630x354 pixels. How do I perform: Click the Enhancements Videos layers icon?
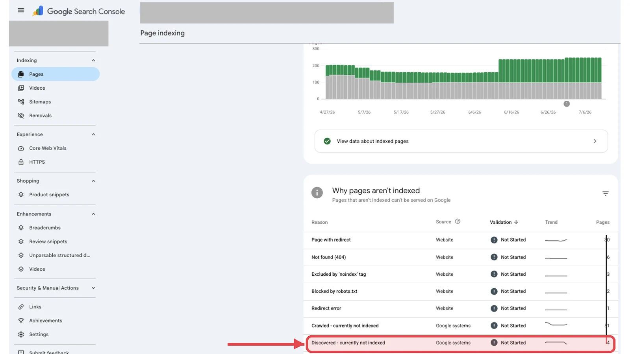tap(21, 269)
